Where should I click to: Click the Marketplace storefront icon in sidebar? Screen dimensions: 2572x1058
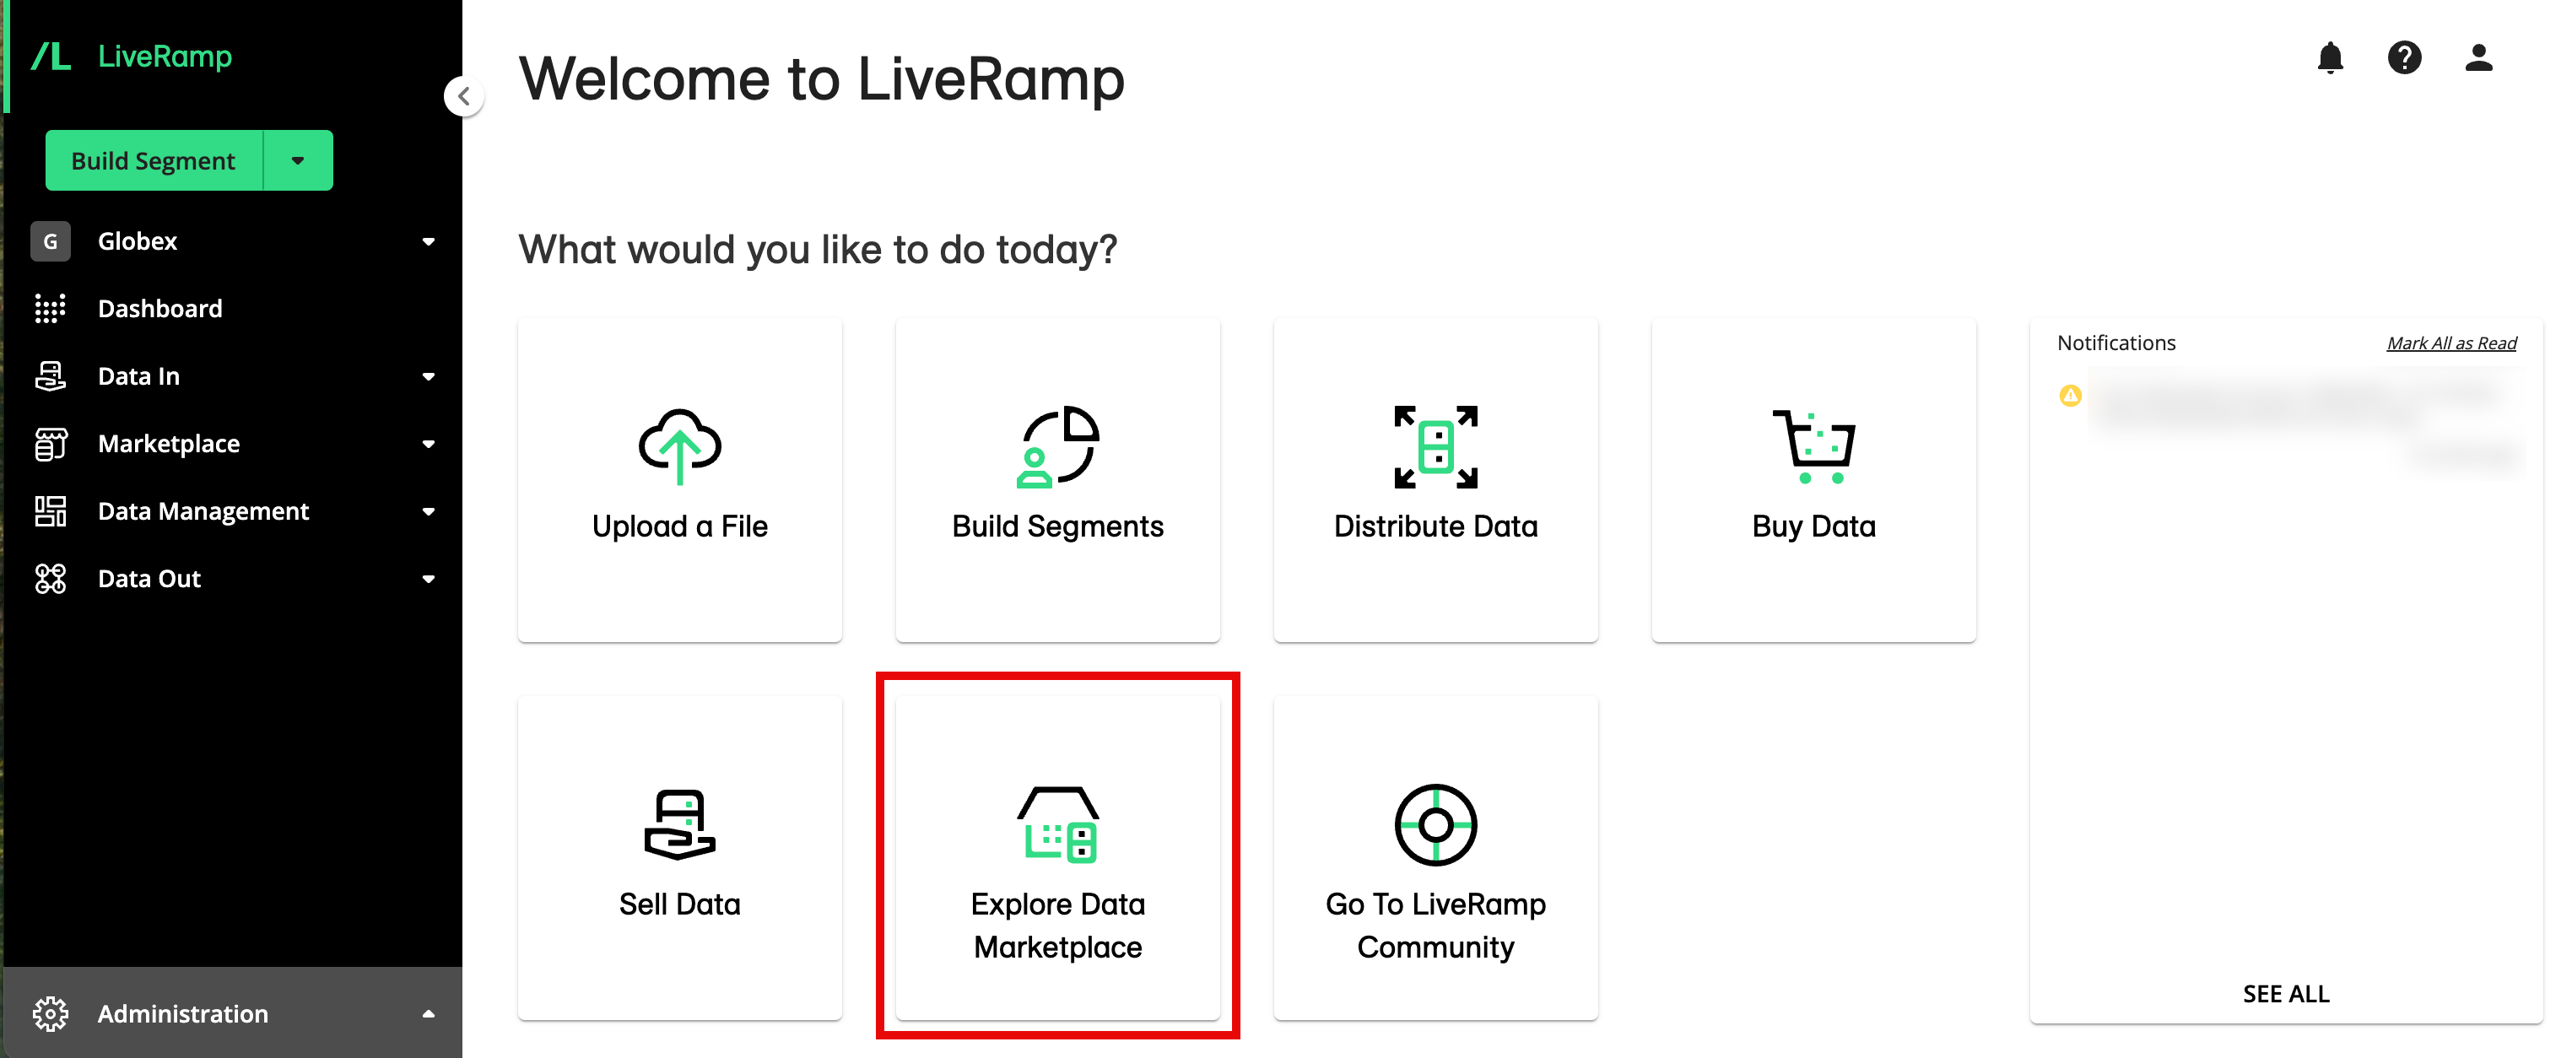50,443
